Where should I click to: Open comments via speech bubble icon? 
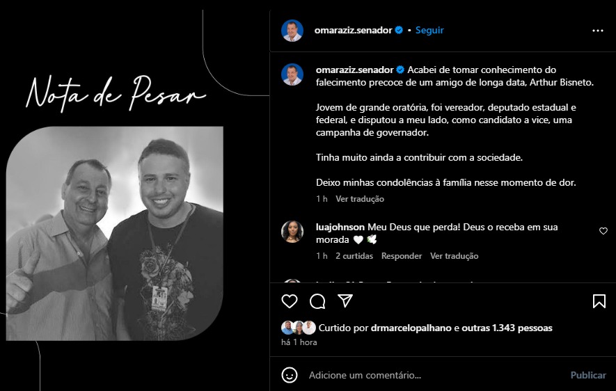317,301
